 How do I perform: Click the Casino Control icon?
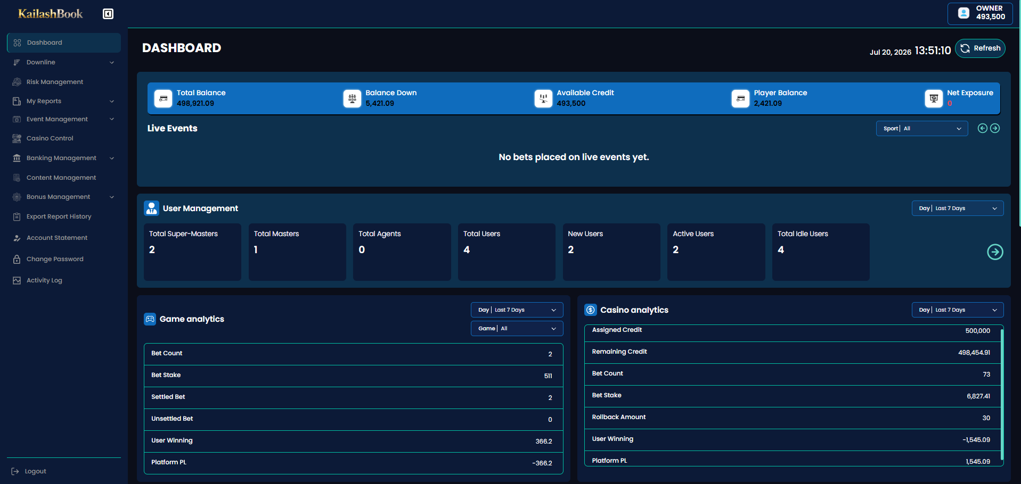tap(17, 138)
